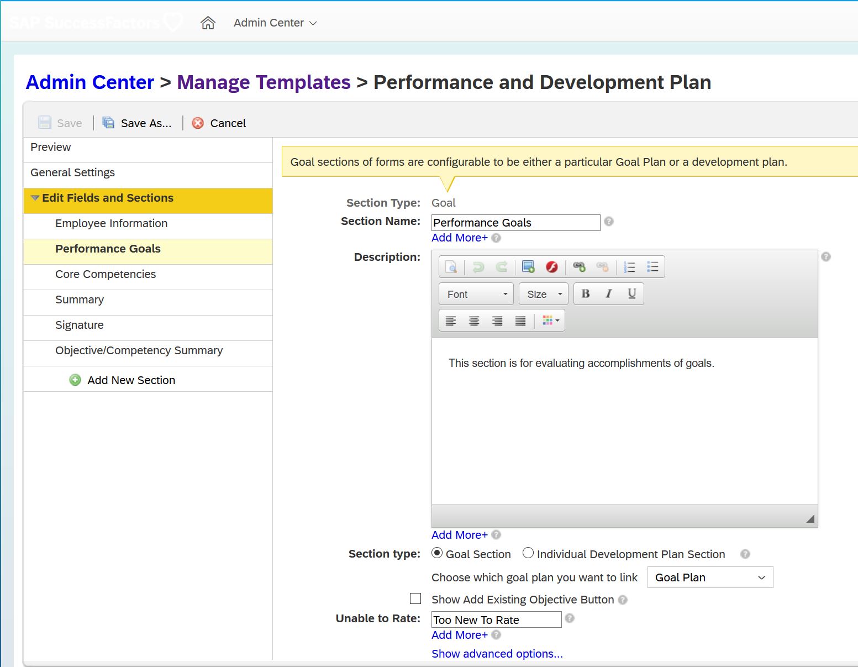Click the Remove Link icon
858x667 pixels.
[x=602, y=267]
